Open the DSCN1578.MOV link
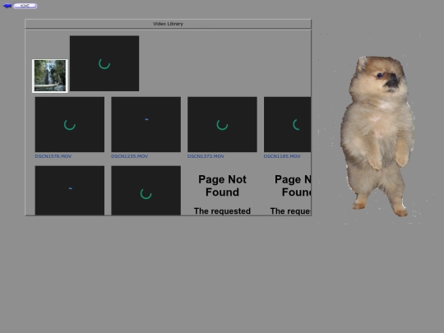The height and width of the screenshot is (333, 444). pos(53,156)
